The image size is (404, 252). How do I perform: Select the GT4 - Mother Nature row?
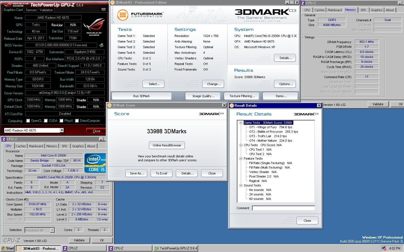coord(270,141)
